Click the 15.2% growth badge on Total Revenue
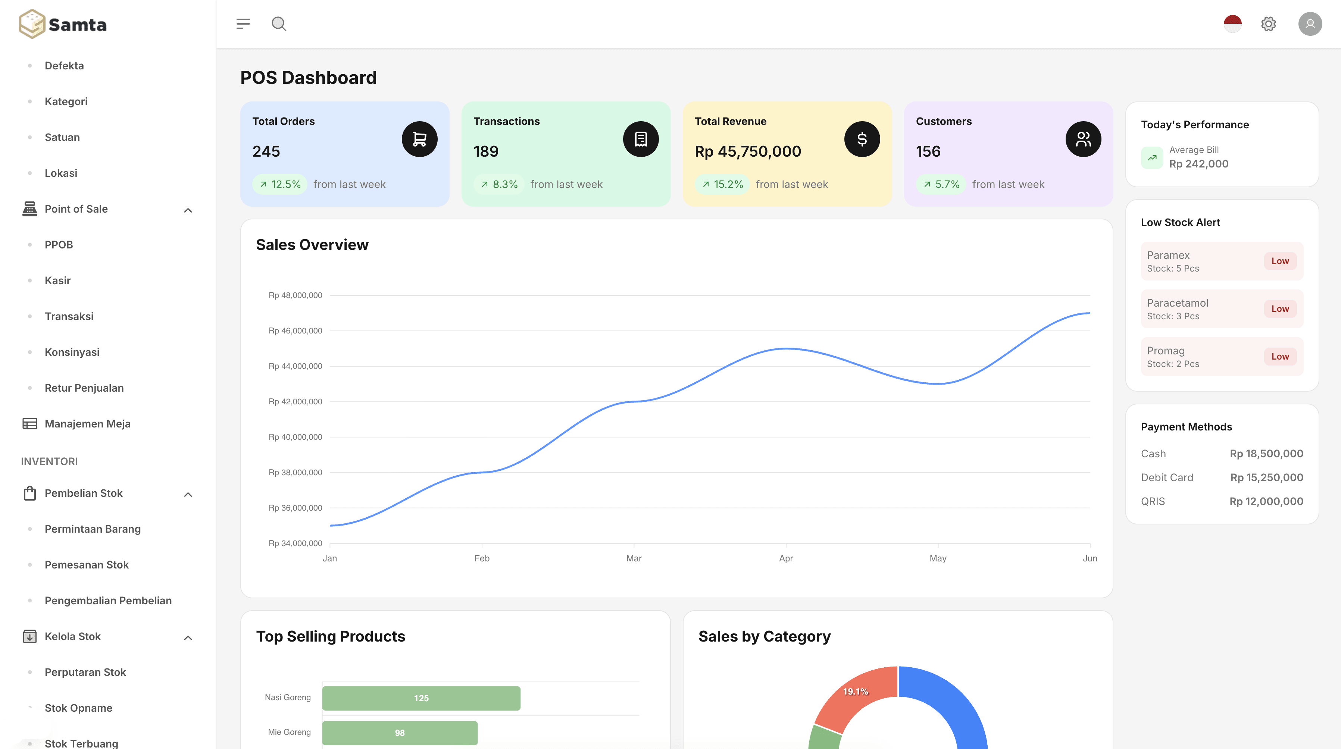The width and height of the screenshot is (1341, 749). [722, 184]
